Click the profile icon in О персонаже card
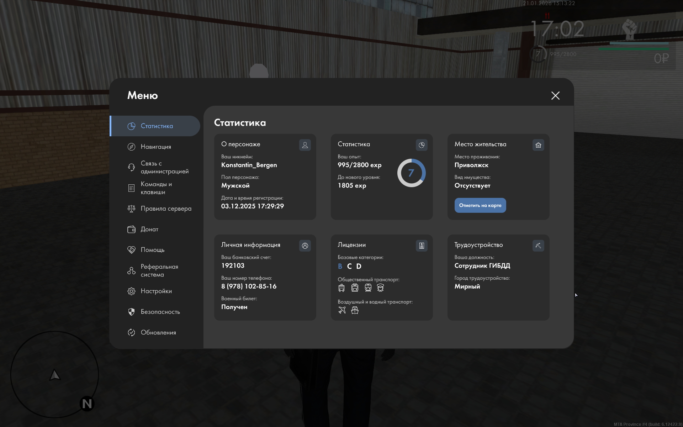Image resolution: width=683 pixels, height=427 pixels. (305, 145)
